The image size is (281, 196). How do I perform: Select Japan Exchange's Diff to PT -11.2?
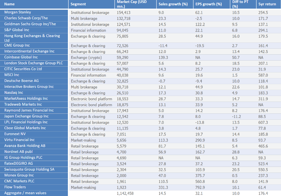coord(237,117)
